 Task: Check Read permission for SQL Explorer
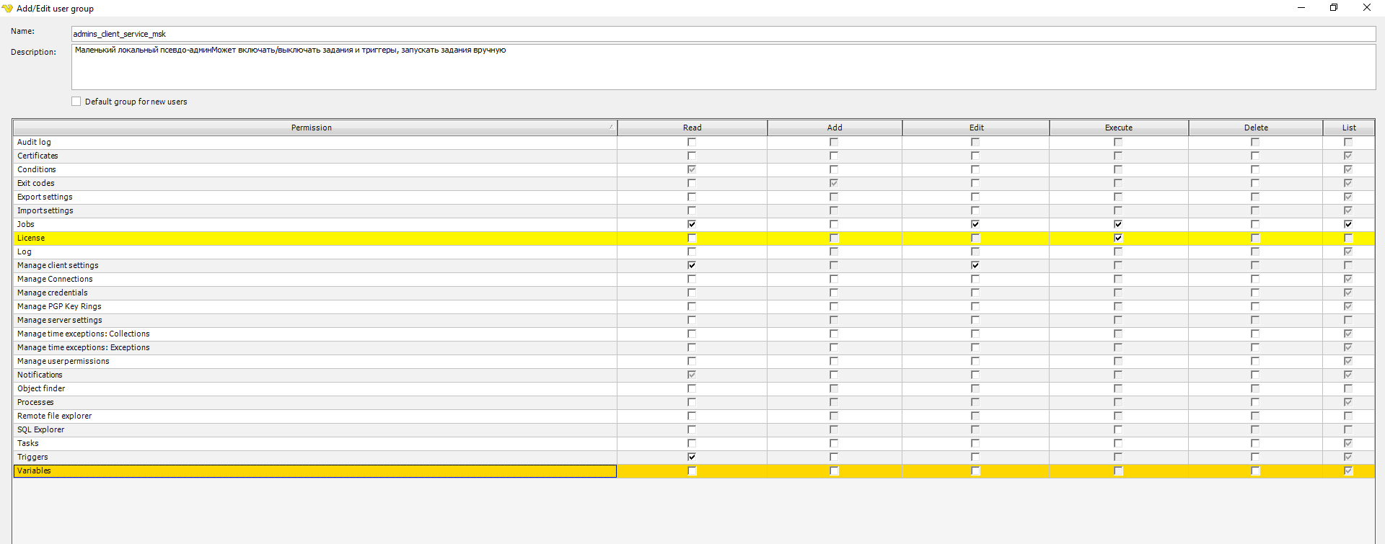[692, 429]
